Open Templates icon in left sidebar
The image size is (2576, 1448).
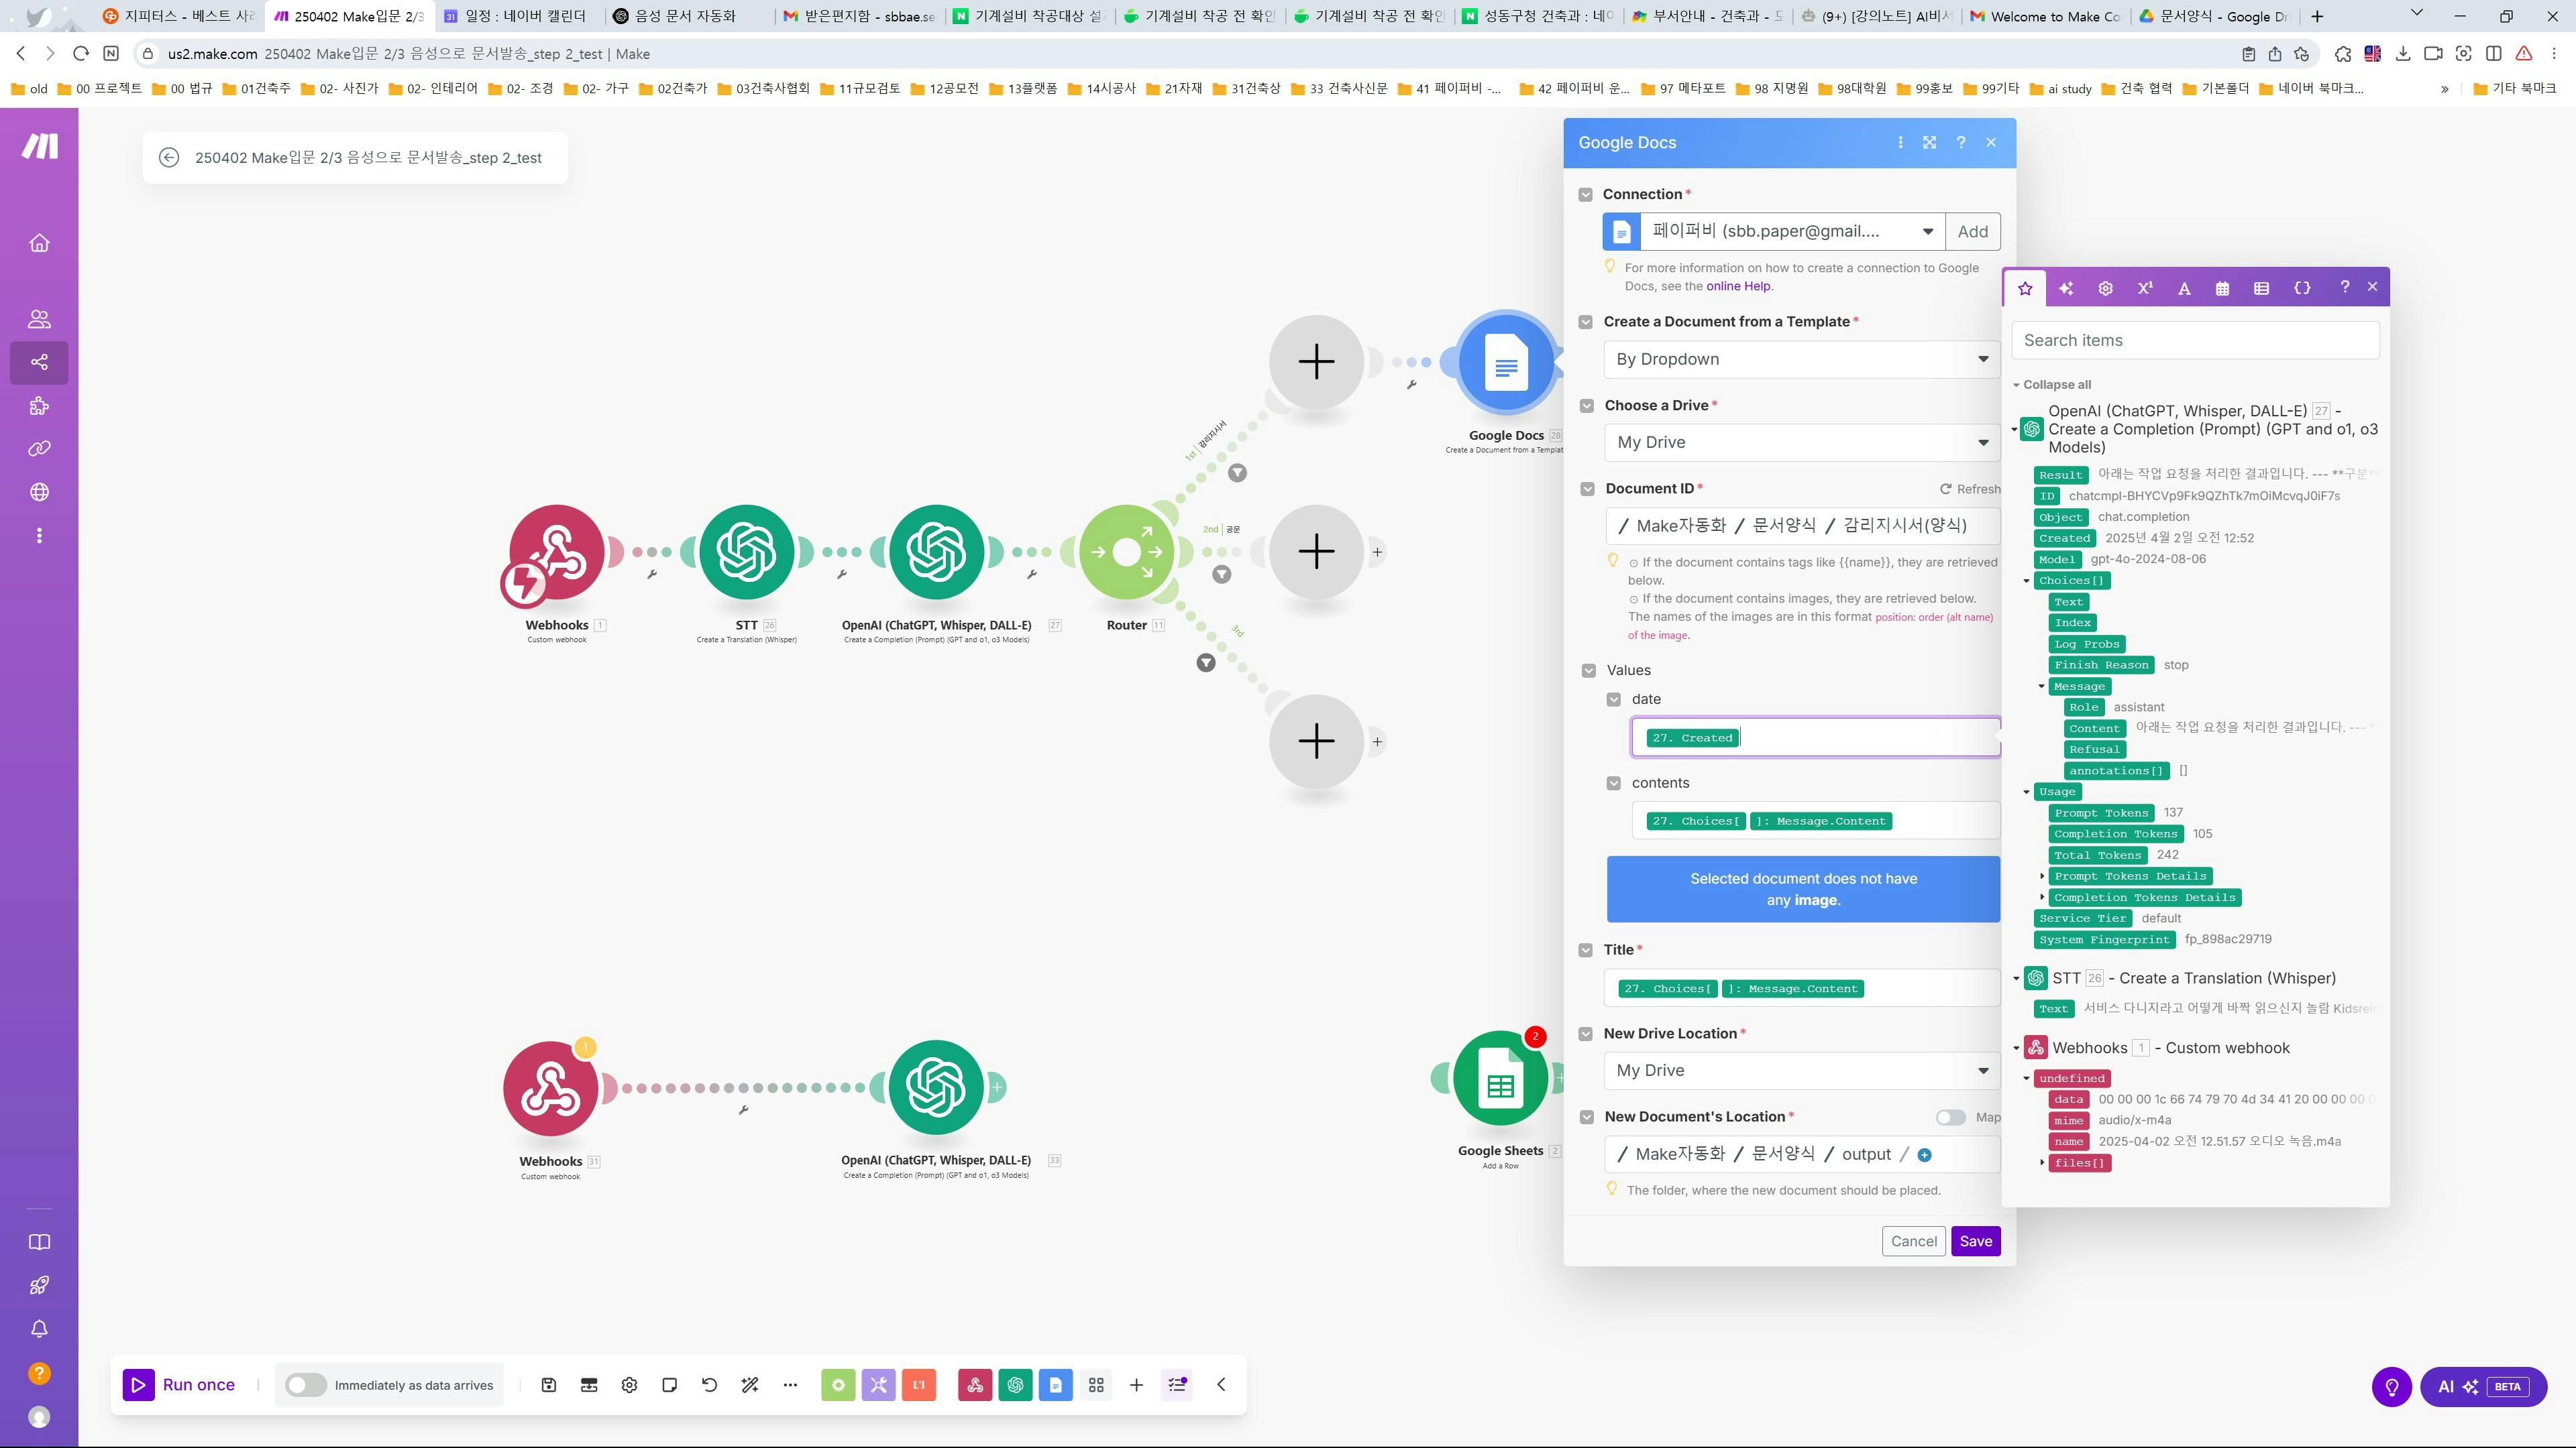[39, 406]
